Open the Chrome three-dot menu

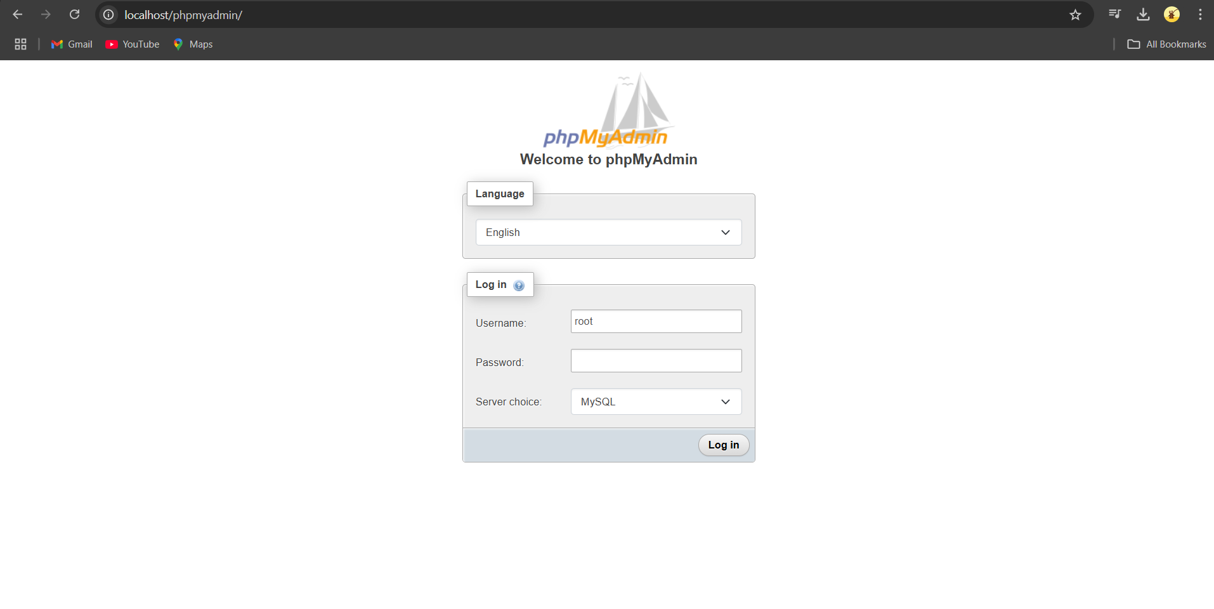coord(1200,15)
